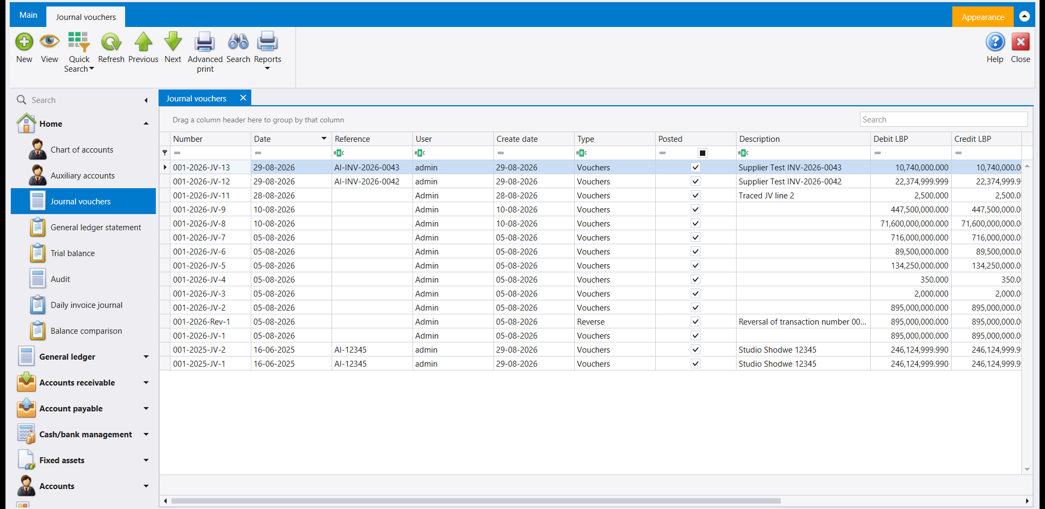Click the horizontal scrollbar thumb
The image size is (1045, 509).
pyautogui.click(x=476, y=501)
